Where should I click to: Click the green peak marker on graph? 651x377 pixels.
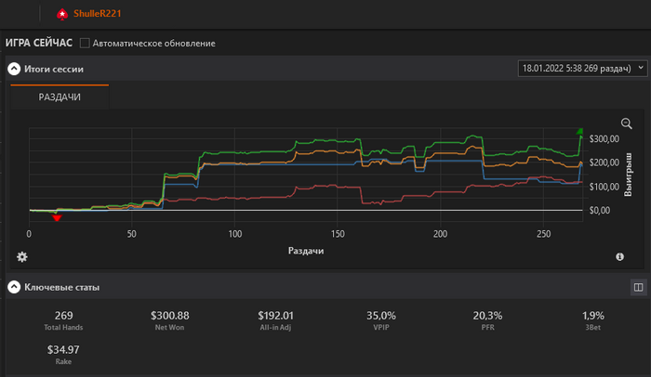point(580,132)
